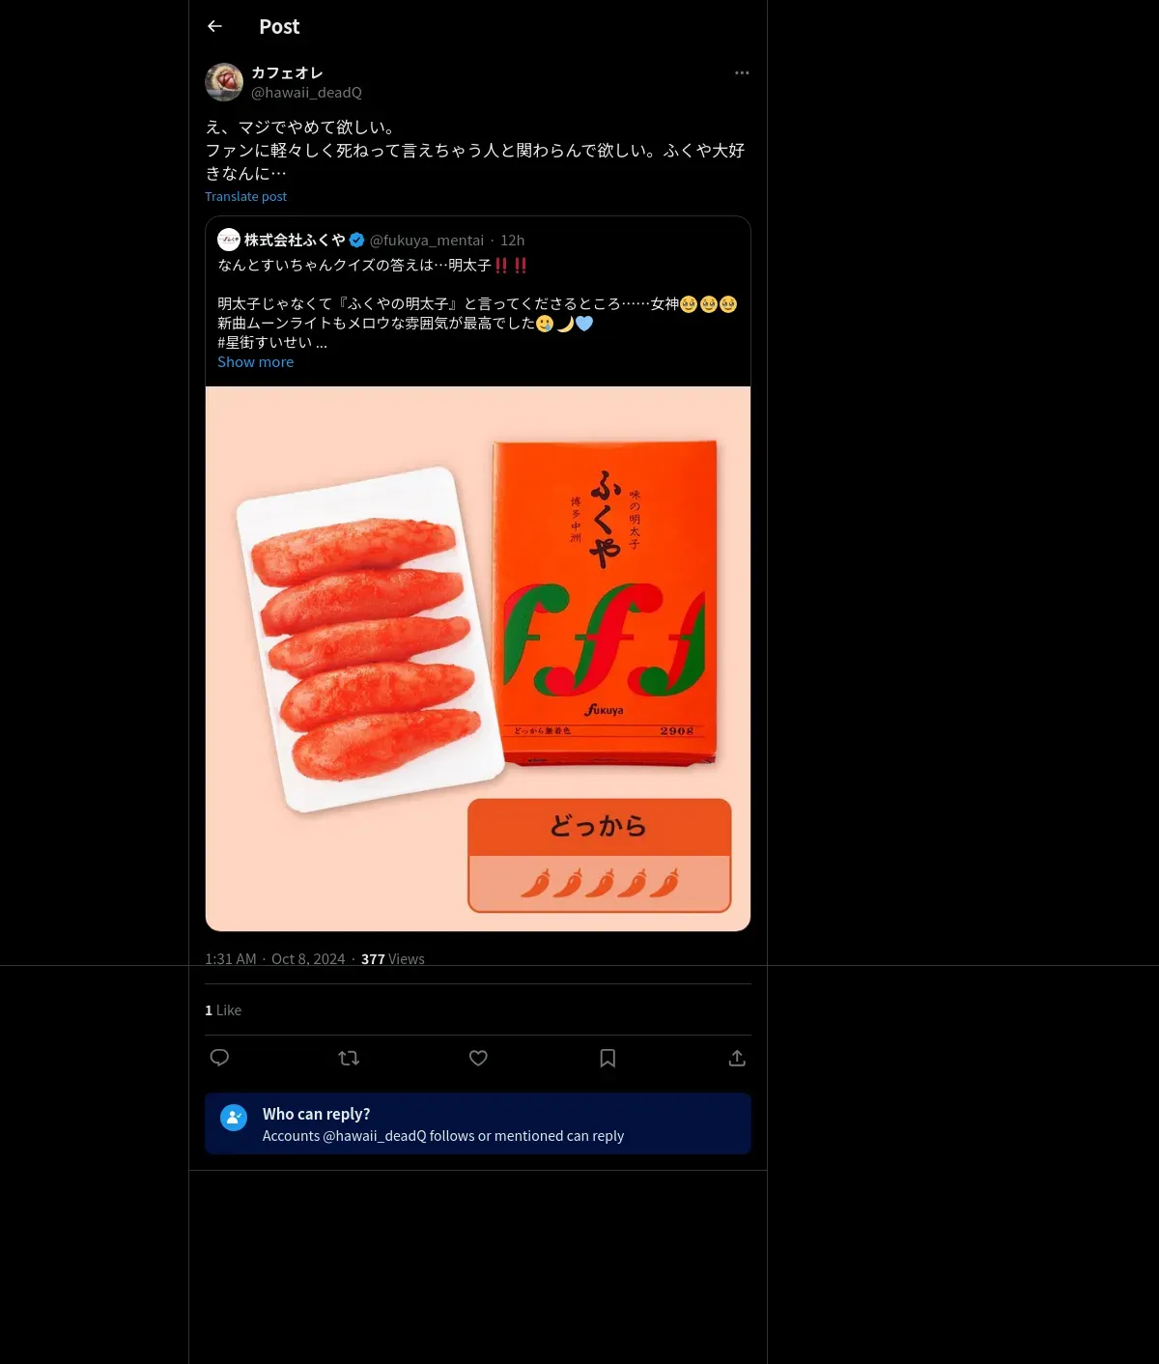Image resolution: width=1159 pixels, height=1364 pixels.
Task: View the 1 Like list
Action: pos(223,1010)
